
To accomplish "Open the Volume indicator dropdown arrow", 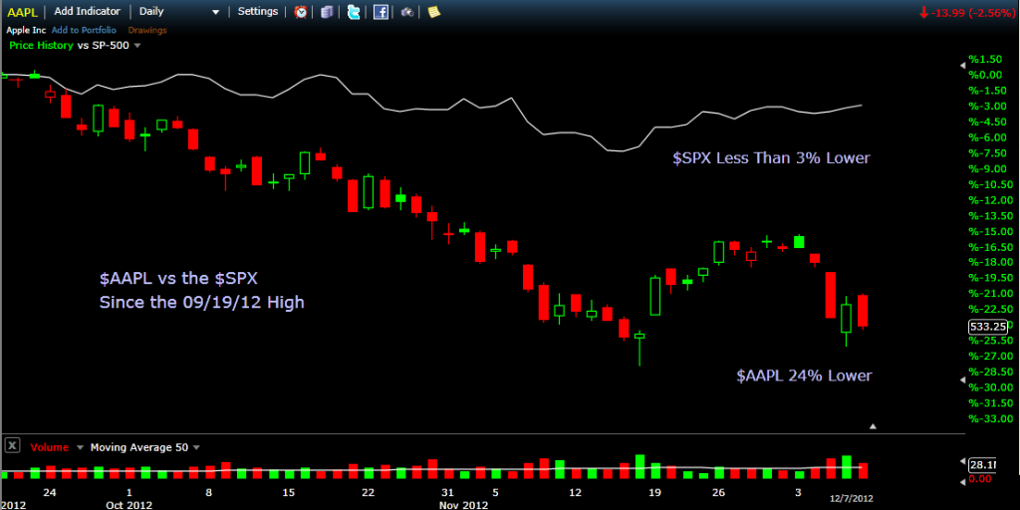I will 80,447.
